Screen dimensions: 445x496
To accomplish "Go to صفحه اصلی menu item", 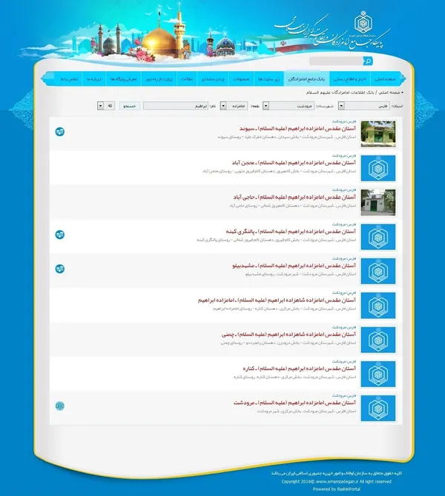I will [x=385, y=79].
